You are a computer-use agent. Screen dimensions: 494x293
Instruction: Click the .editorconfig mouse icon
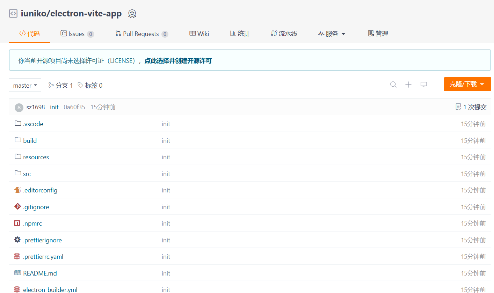[17, 190]
